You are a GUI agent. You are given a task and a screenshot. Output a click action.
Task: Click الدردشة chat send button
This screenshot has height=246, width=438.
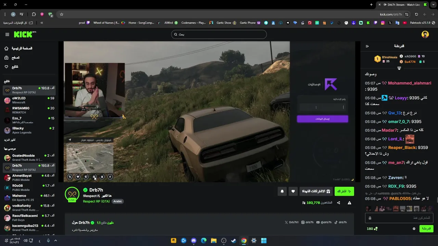point(426,229)
